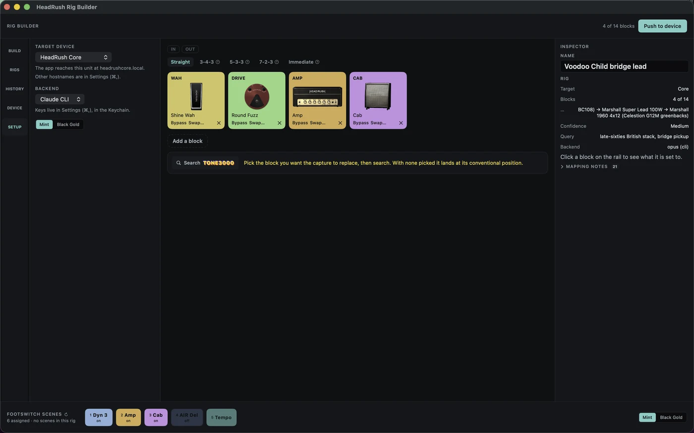Viewport: 694px width, 433px height.
Task: Open the Device section in sidebar
Action: (x=14, y=108)
